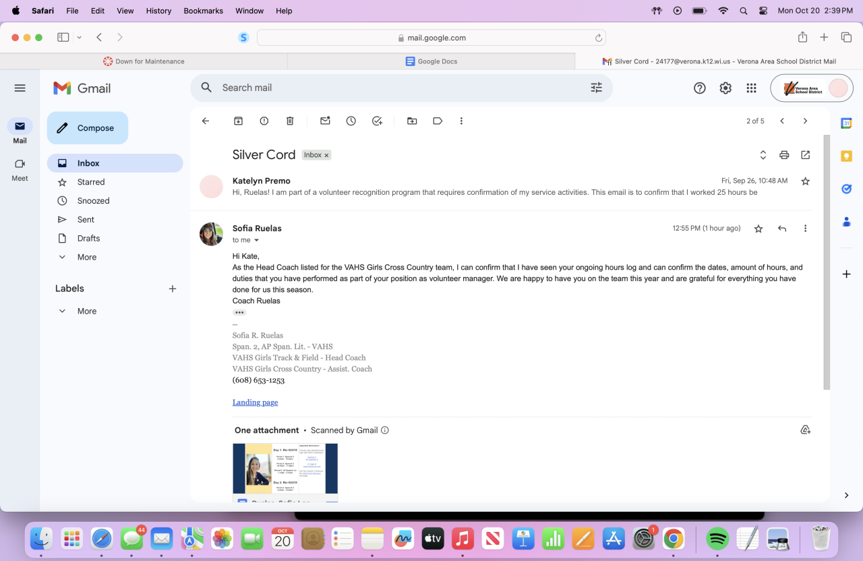Open the Google apps grid
Screen dimensions: 863x561
[751, 88]
